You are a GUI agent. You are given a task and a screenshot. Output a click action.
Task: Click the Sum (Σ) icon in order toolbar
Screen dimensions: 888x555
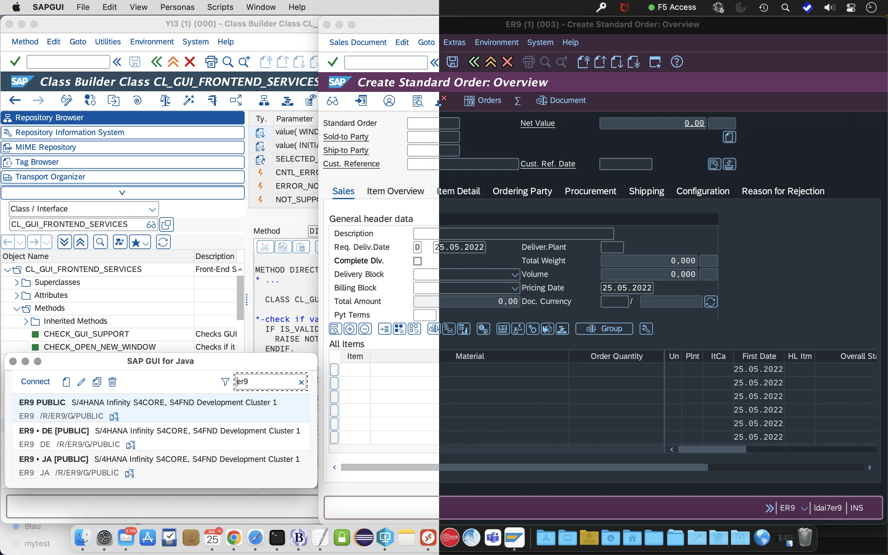coord(518,100)
